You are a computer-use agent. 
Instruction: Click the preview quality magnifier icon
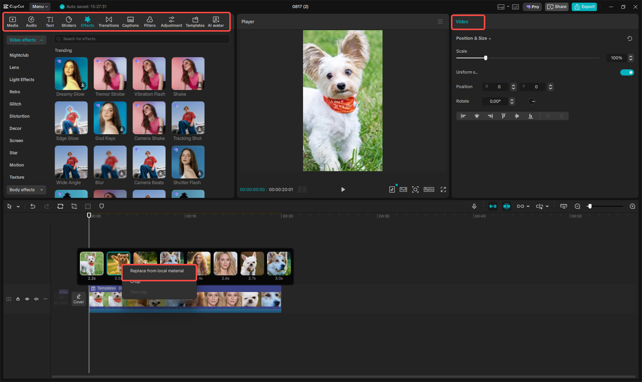(x=415, y=189)
